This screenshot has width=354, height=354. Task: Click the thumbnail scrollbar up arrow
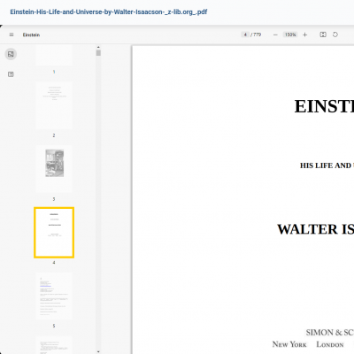tap(98, 47)
